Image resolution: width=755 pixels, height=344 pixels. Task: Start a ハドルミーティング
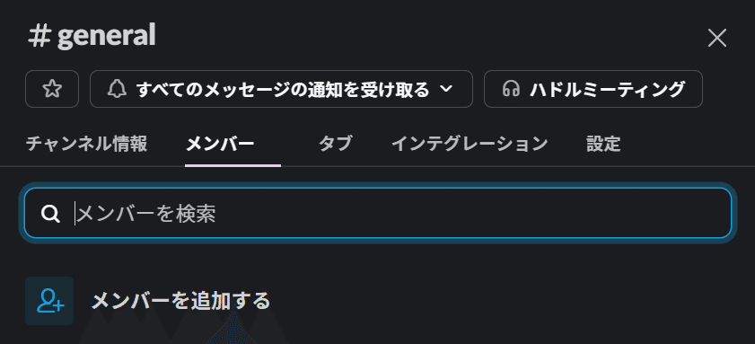593,89
